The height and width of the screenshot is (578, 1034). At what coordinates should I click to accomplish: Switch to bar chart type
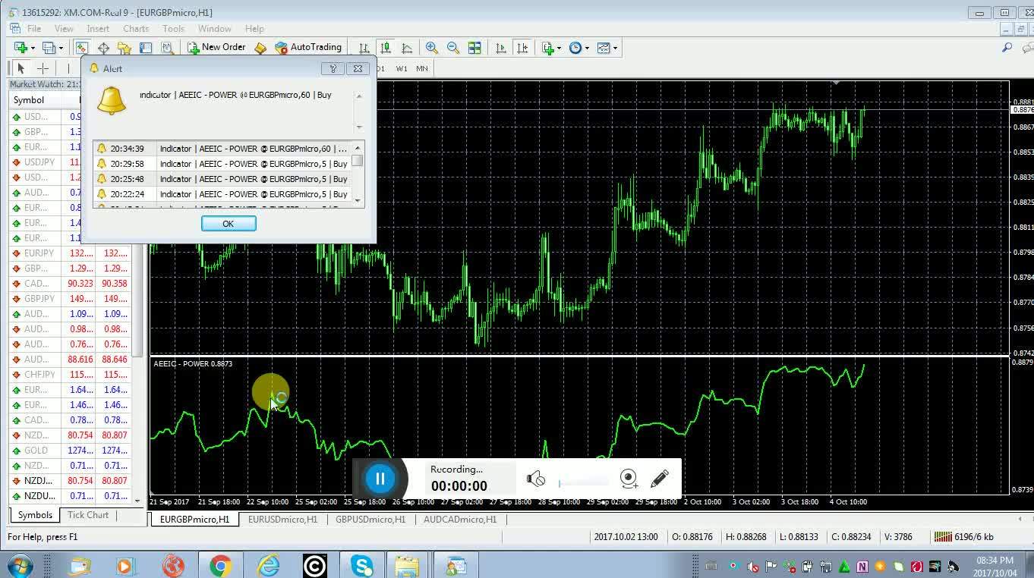364,48
